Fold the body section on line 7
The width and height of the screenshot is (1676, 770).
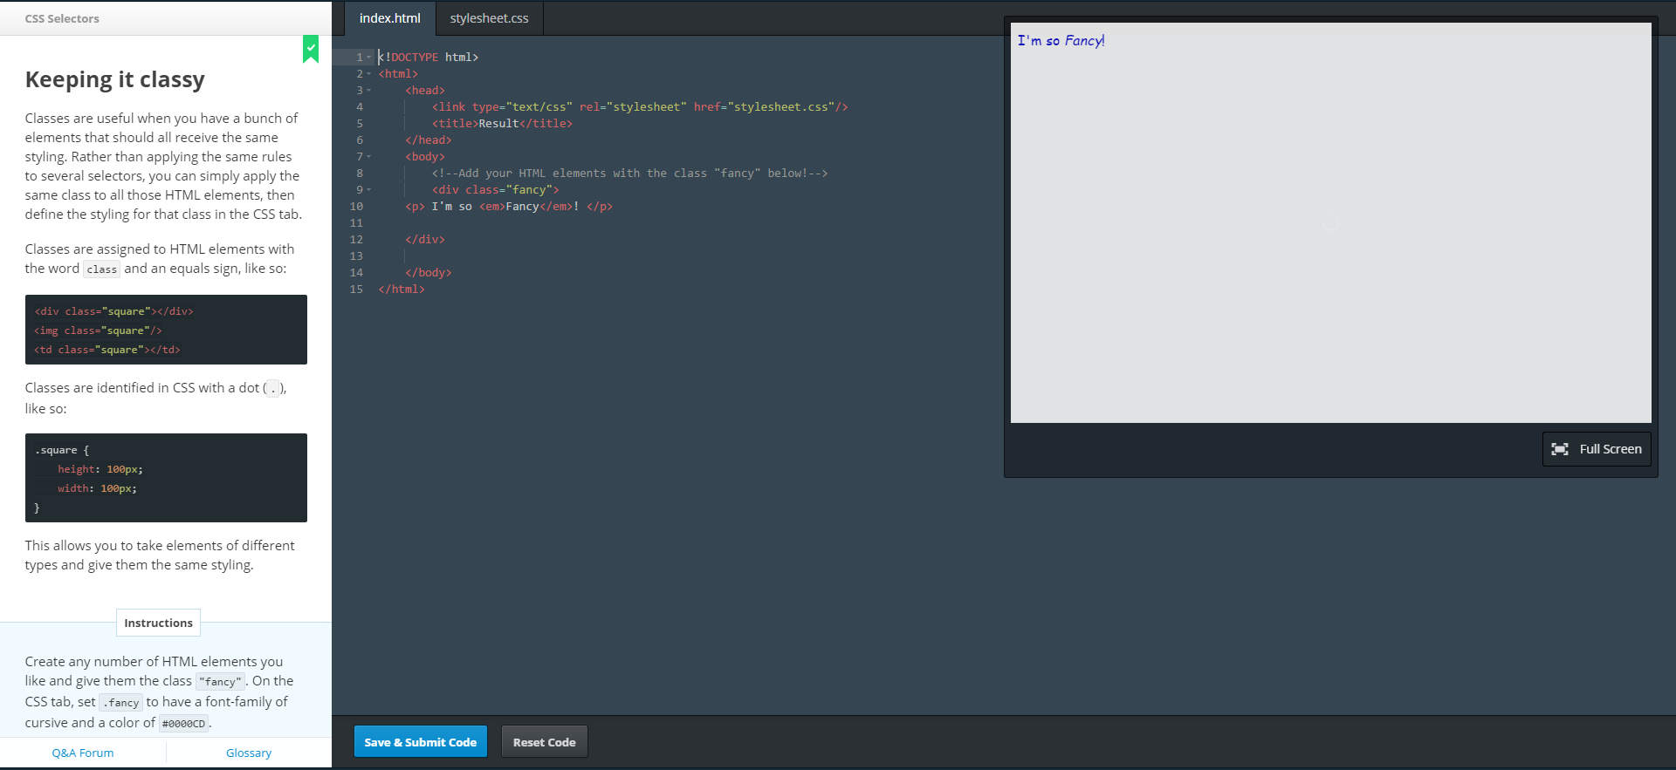(x=369, y=157)
